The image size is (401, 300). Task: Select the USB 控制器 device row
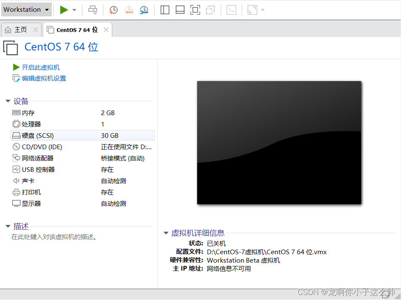tap(82, 170)
